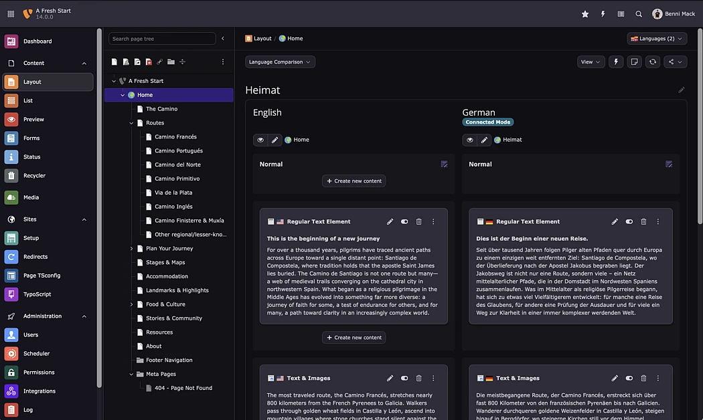
Task: Open the bookmarks star icon in top bar
Action: [x=584, y=14]
